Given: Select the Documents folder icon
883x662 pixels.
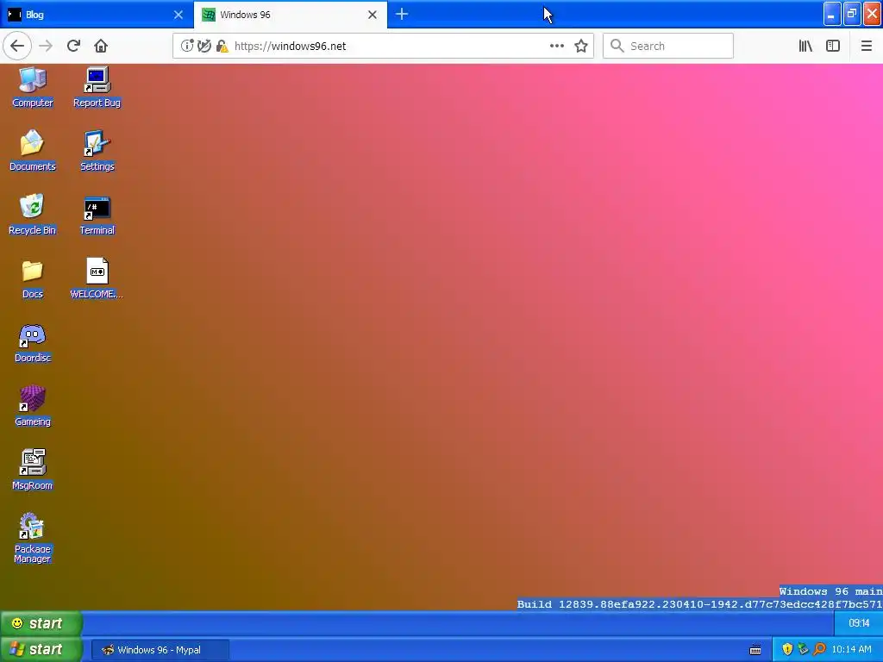Looking at the screenshot, I should point(32,150).
